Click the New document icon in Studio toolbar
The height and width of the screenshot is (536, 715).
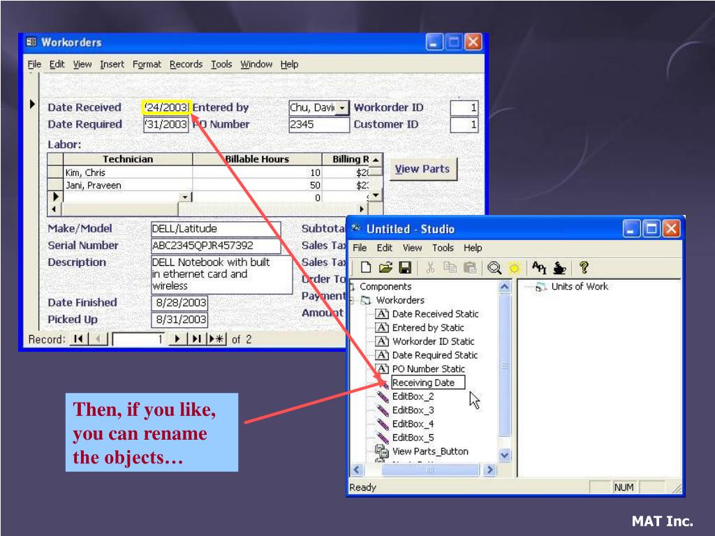[365, 267]
